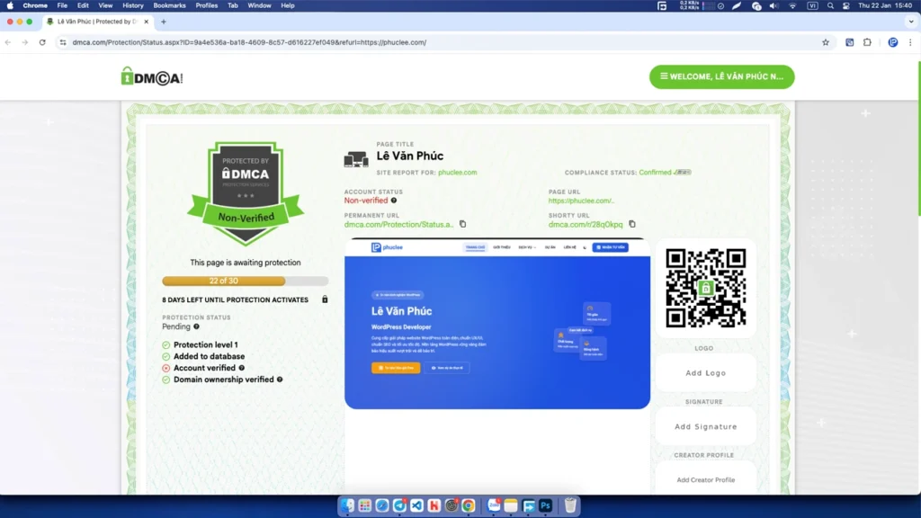
Task: Click the checkmark beside Protection level 1
Action: point(166,344)
